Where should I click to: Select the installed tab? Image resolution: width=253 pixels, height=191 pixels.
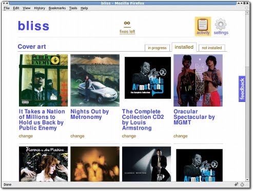[184, 47]
